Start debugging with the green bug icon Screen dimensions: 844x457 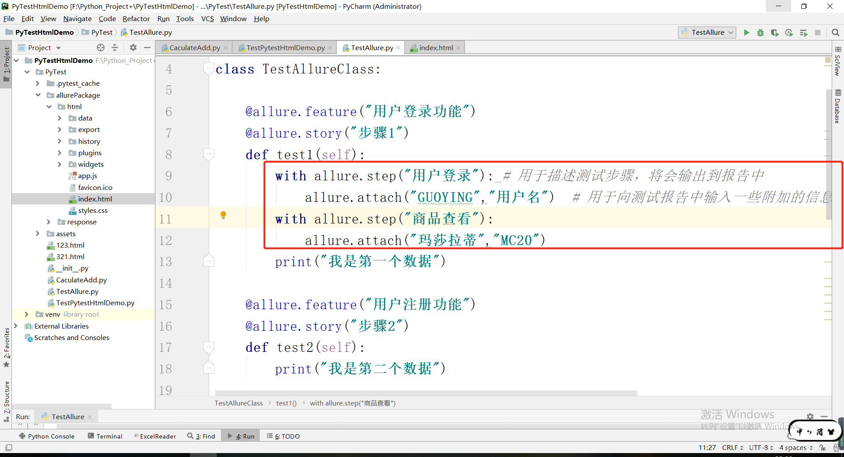[x=760, y=33]
